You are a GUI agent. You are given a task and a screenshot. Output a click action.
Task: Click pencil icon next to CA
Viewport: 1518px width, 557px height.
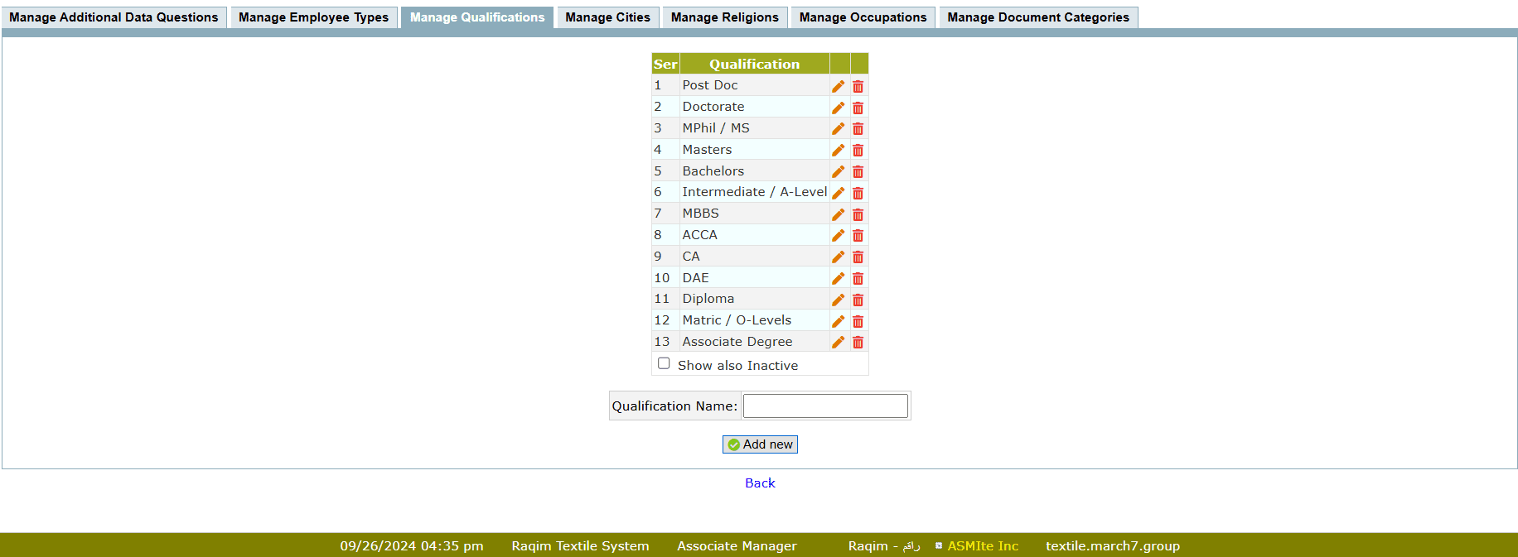[838, 257]
